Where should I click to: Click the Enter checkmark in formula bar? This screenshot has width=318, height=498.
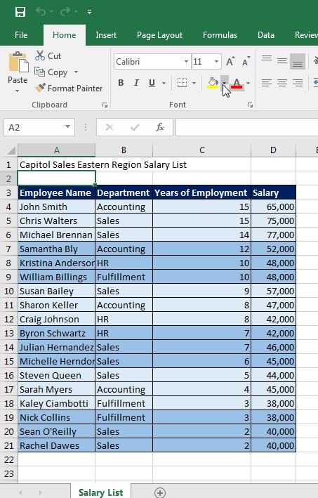[135, 127]
